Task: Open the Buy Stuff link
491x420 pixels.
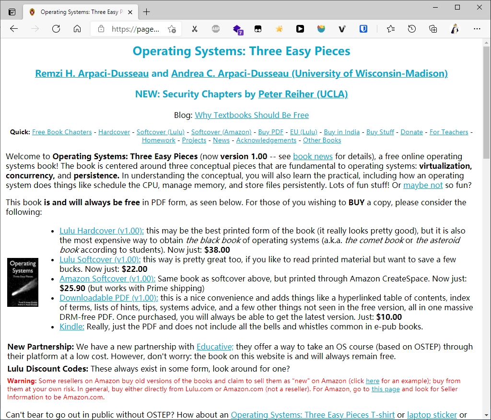Action: [380, 132]
